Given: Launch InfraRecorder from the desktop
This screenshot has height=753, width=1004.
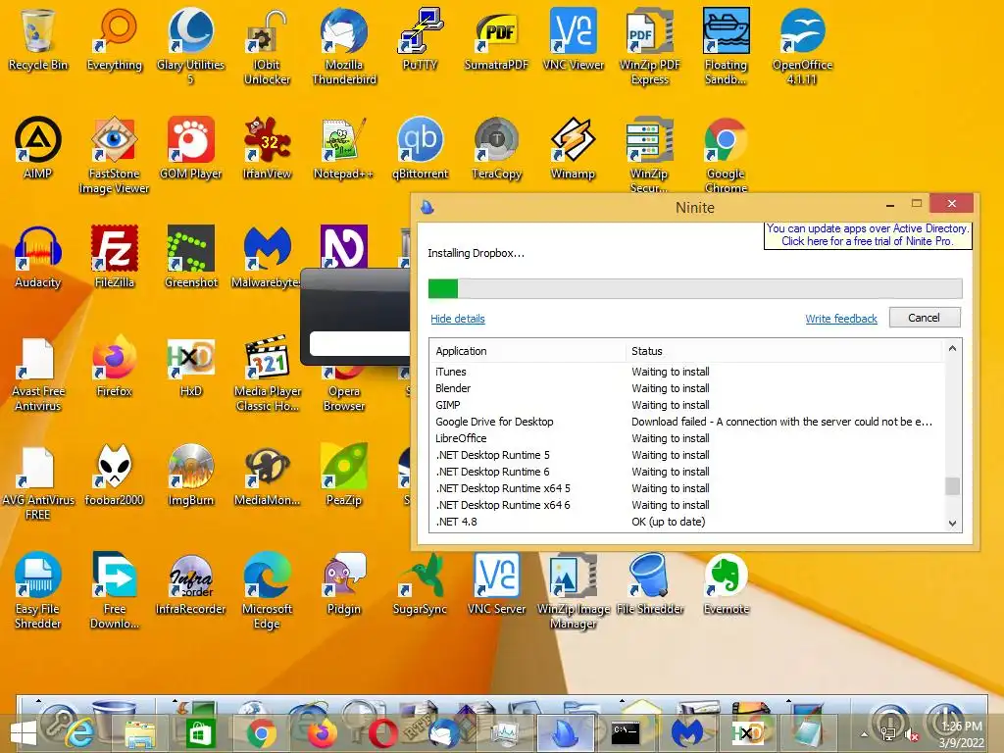Looking at the screenshot, I should click(190, 582).
